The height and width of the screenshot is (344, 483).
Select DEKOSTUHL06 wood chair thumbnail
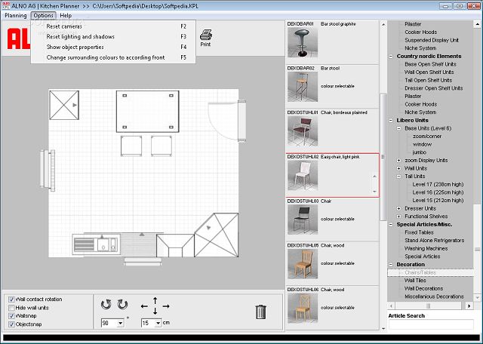302,309
